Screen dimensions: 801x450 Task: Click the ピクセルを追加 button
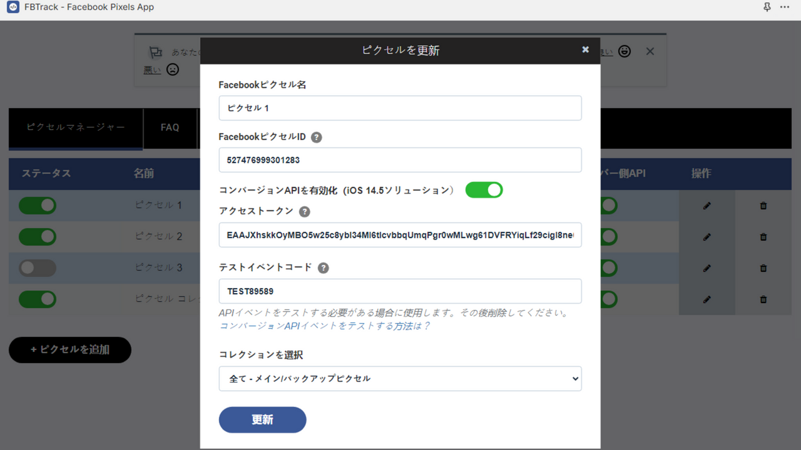coord(70,350)
